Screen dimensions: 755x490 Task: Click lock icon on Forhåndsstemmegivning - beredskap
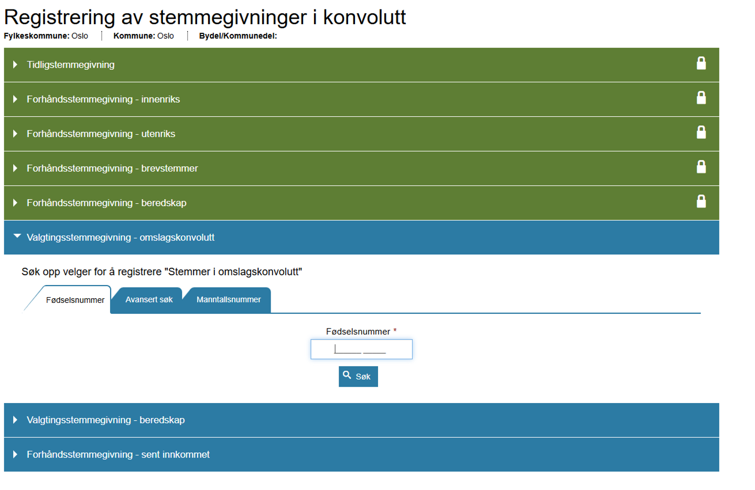(701, 202)
